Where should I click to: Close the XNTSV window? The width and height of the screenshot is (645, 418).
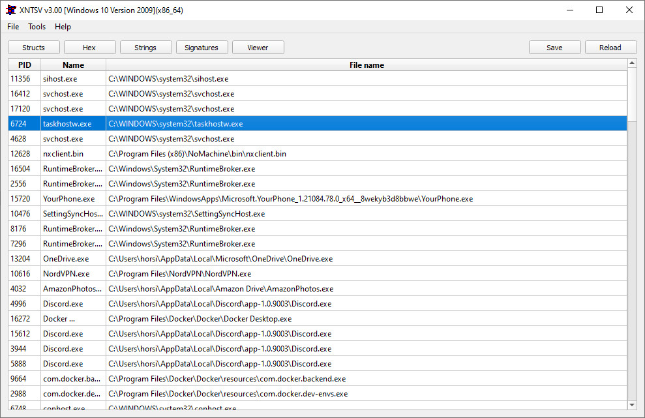click(x=629, y=10)
